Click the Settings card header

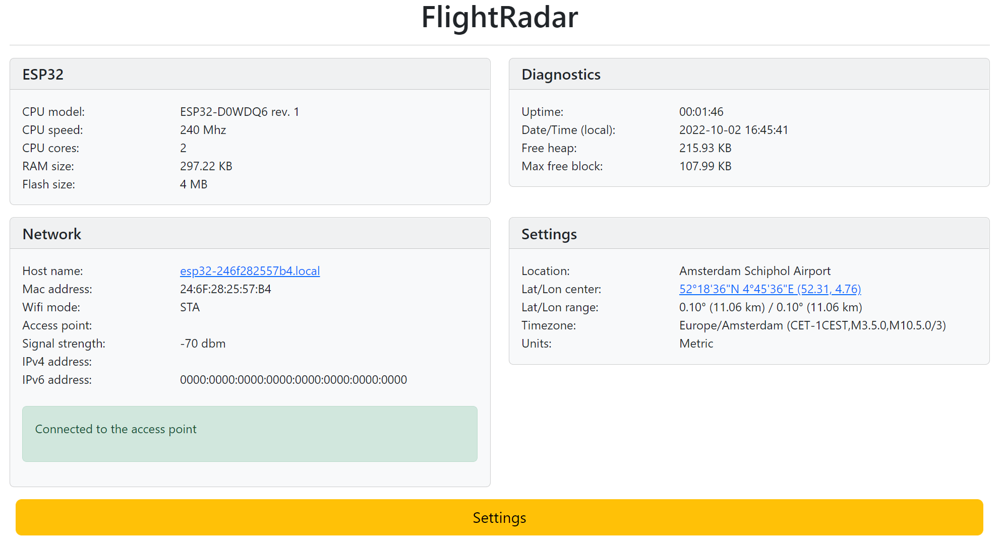click(749, 234)
